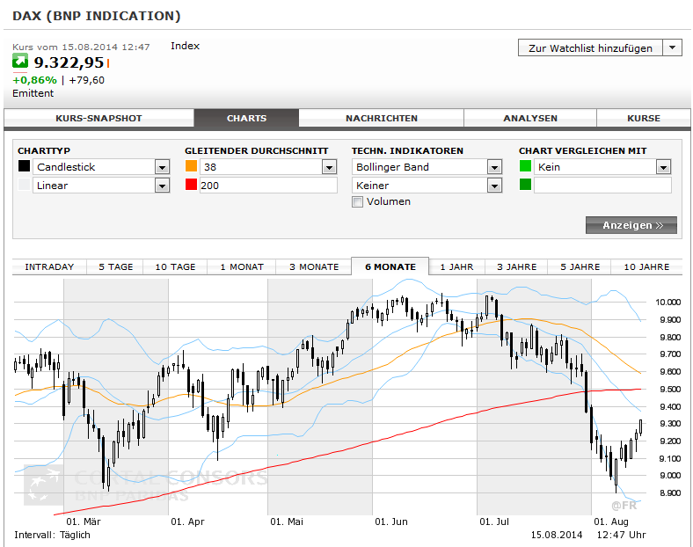Open the watchlist dropdown arrow
Viewport: 693px width, 547px height.
pyautogui.click(x=672, y=47)
